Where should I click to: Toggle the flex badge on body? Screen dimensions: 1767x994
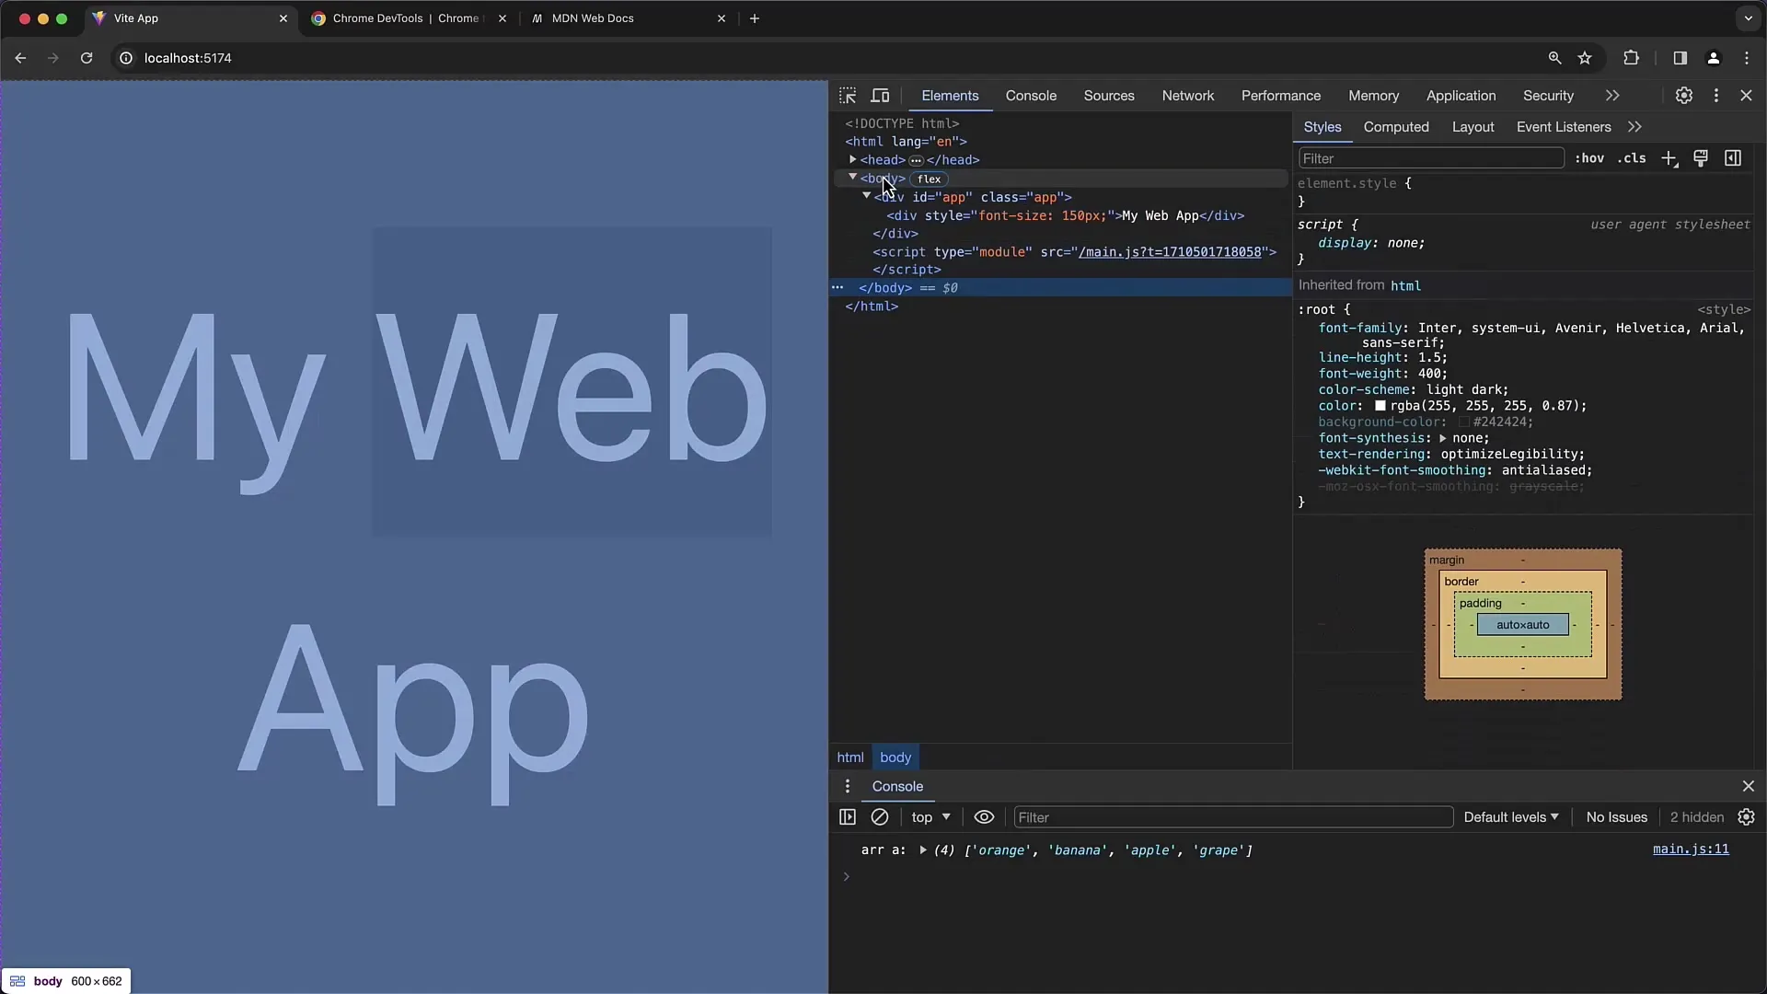[x=930, y=179]
